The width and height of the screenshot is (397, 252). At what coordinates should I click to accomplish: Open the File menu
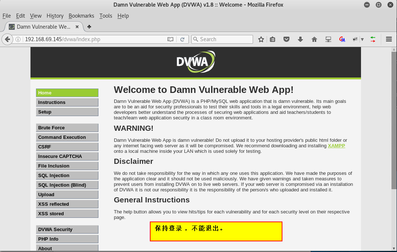coord(7,16)
